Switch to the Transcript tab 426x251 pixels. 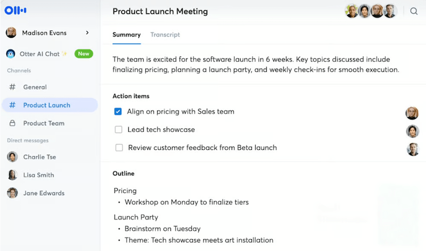165,35
